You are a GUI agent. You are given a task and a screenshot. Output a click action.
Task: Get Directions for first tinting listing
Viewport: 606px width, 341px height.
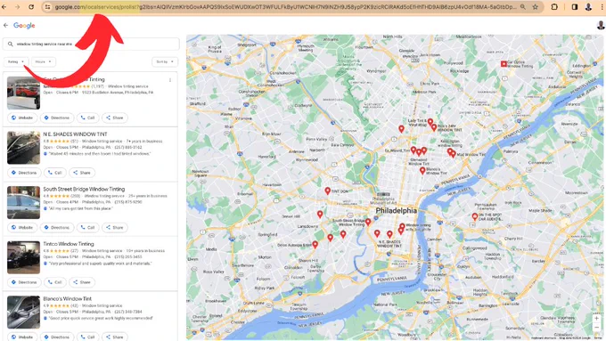point(57,118)
